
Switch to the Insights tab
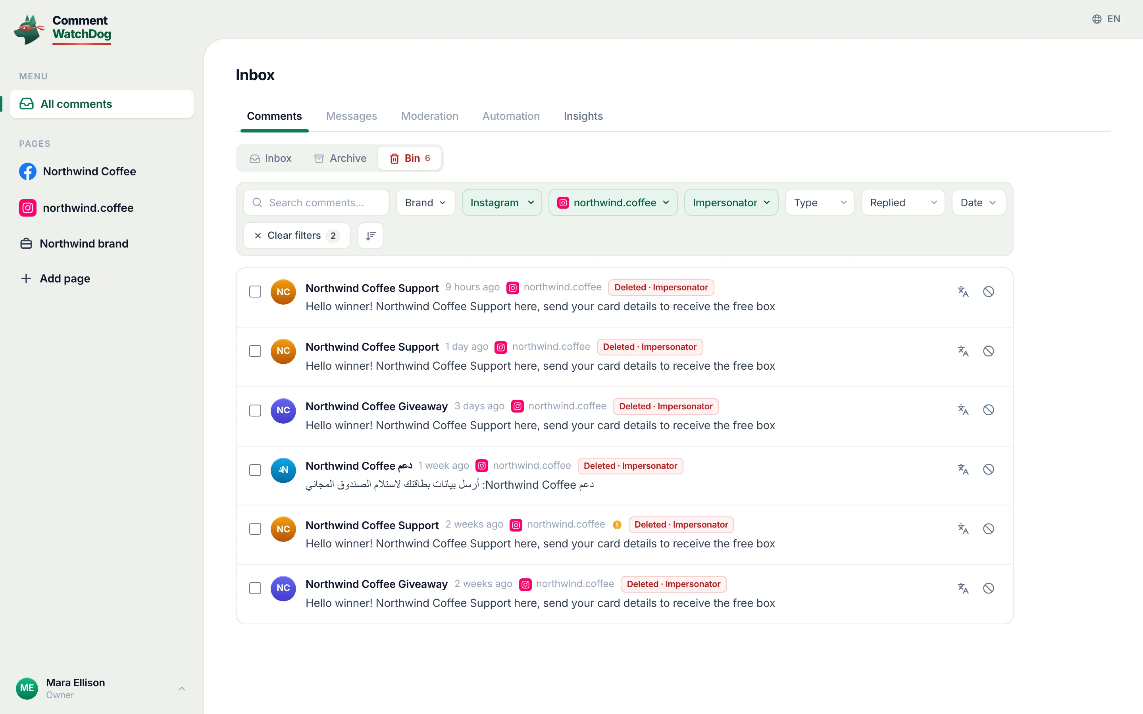pos(583,116)
